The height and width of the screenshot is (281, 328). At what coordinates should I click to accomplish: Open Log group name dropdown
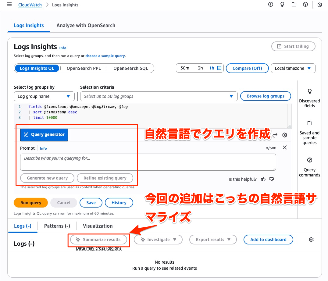[44, 96]
